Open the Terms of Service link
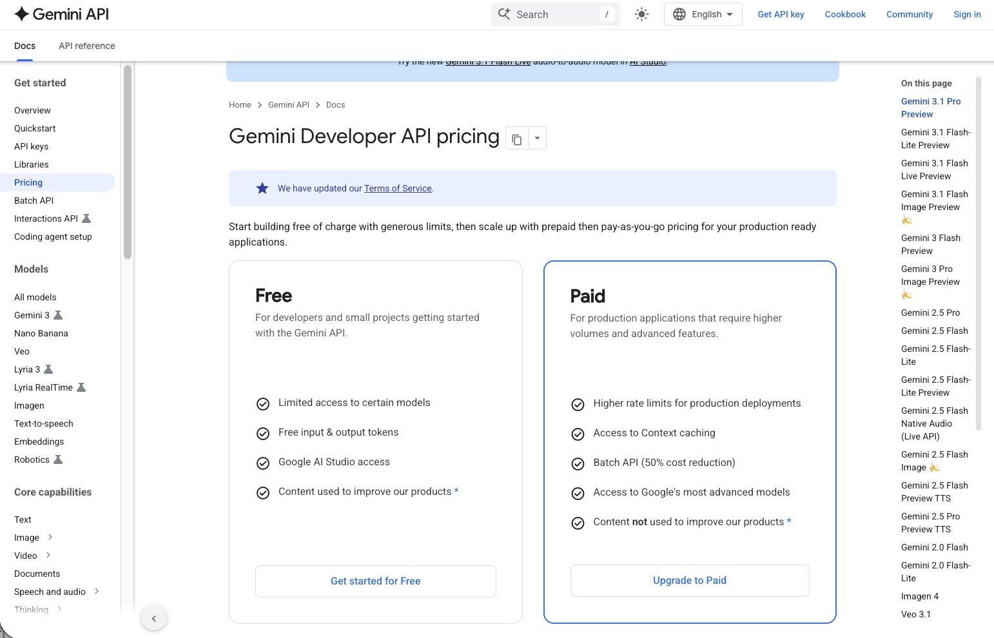This screenshot has height=638, width=994. point(398,188)
